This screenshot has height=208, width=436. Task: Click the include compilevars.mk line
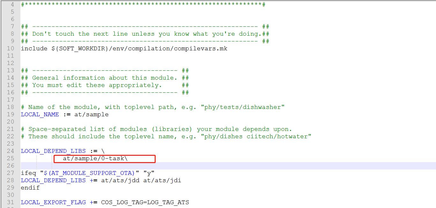[x=124, y=48]
